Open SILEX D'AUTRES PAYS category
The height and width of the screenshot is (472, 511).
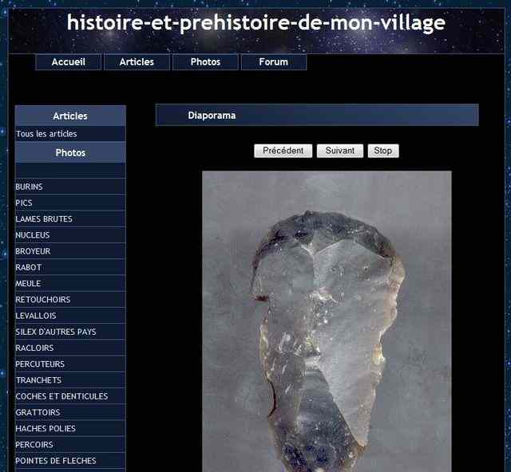[x=56, y=332]
